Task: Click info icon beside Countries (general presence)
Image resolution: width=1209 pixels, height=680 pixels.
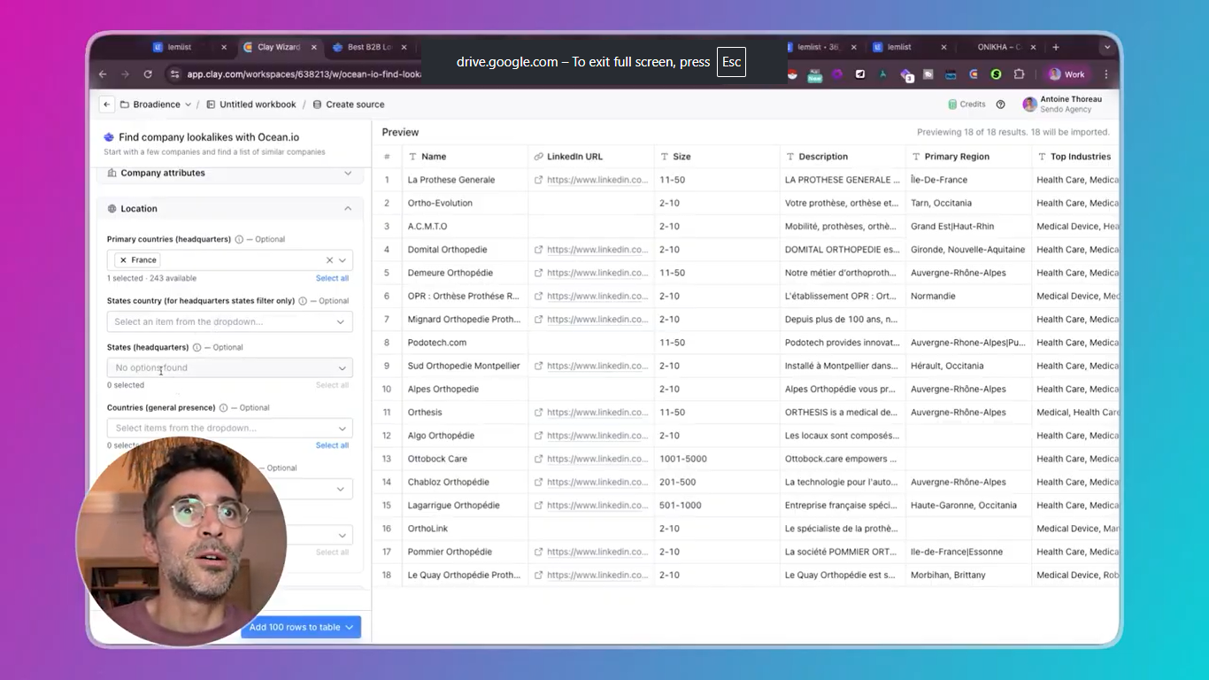Action: [x=223, y=408]
